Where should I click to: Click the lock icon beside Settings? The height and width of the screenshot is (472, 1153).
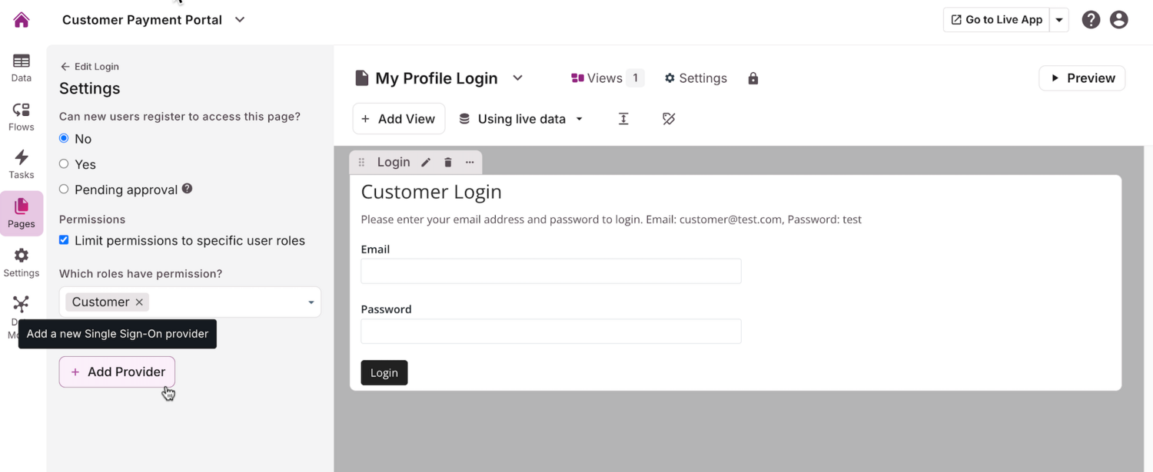tap(753, 78)
